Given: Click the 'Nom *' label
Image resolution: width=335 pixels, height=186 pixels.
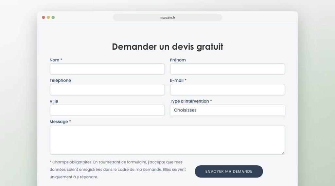Looking at the screenshot, I should 56,60.
